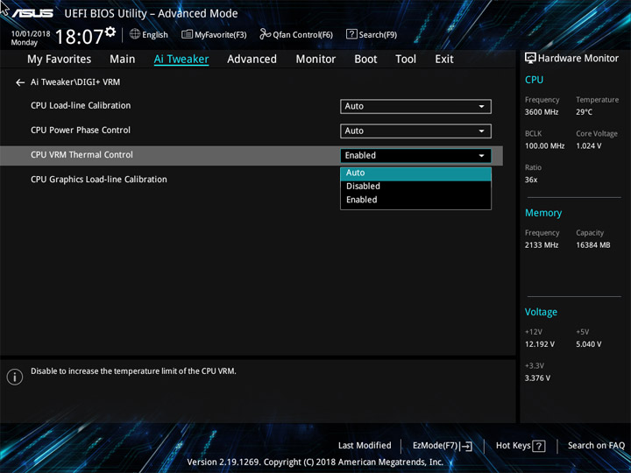Click the Hardware Monitor screen icon

click(530, 59)
